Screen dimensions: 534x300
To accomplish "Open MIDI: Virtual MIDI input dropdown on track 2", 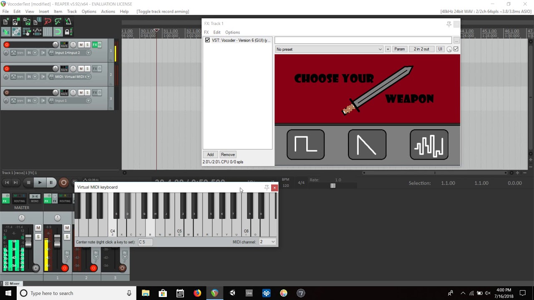I will pyautogui.click(x=70, y=77).
